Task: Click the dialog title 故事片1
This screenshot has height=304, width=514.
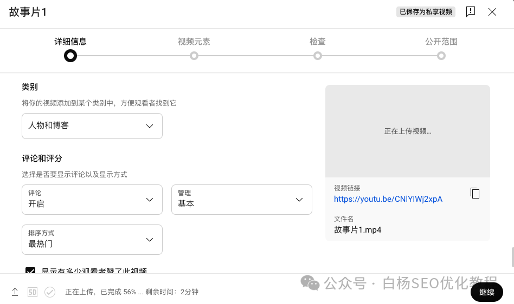Action: [x=28, y=12]
